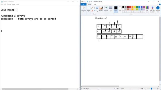Open the File tab in Paint
The image size is (161, 90).
pos(84,4)
